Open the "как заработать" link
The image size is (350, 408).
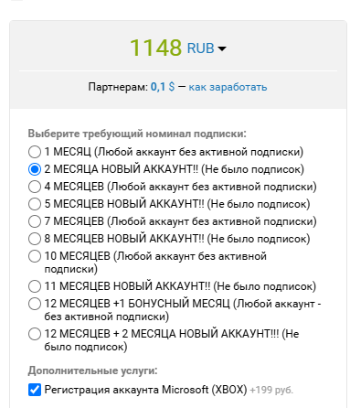pos(228,87)
